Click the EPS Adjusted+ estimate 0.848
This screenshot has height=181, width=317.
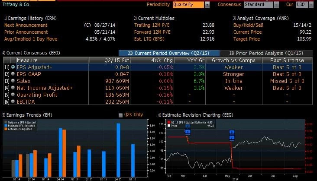tap(122, 67)
